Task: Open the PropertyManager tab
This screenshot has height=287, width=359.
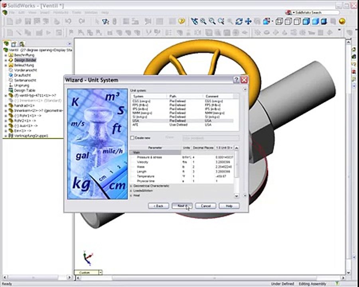Action: 14,44
